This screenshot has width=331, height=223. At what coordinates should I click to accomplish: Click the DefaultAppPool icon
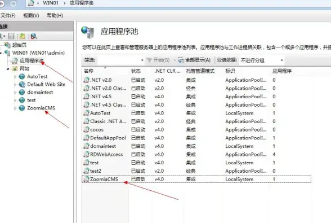point(86,138)
